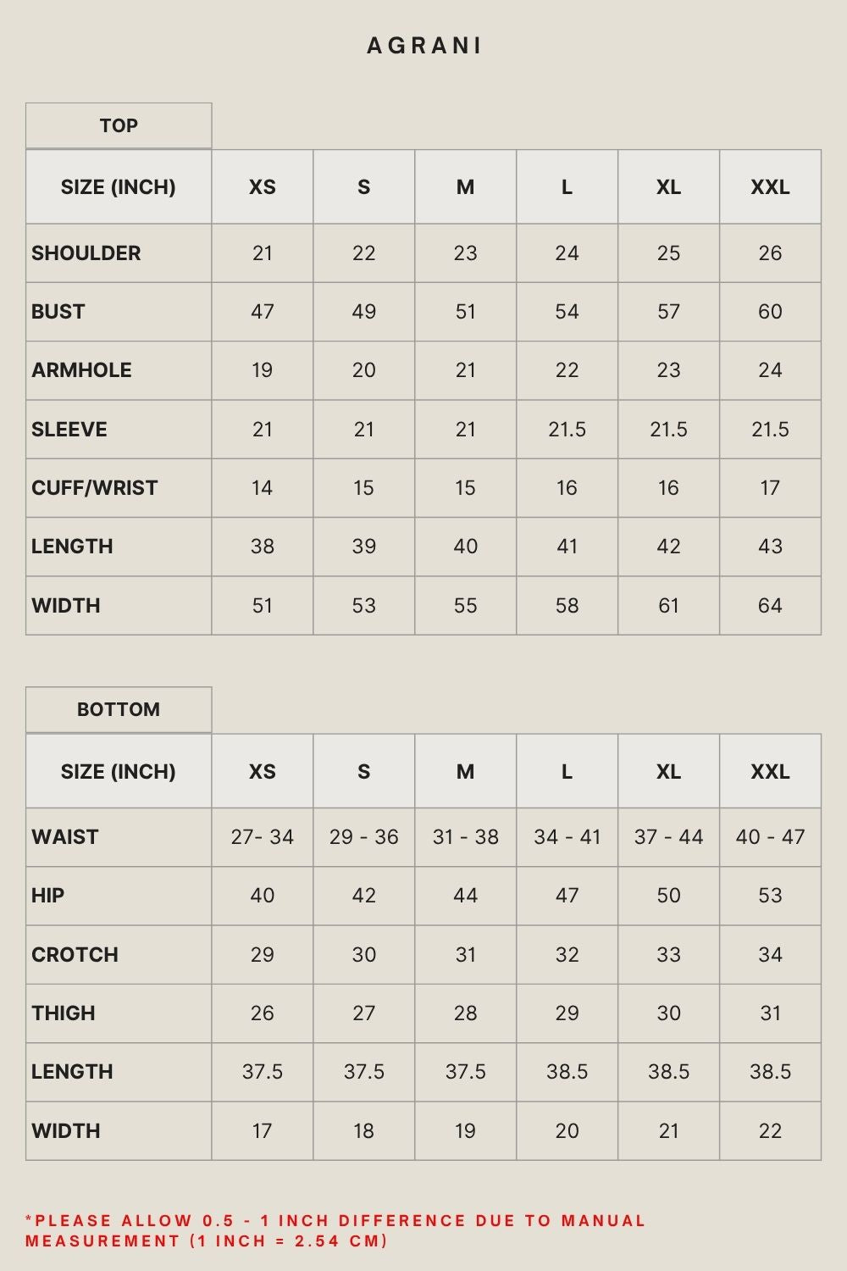Click the red measurement disclaimer note
The height and width of the screenshot is (1271, 847).
coord(335,1230)
